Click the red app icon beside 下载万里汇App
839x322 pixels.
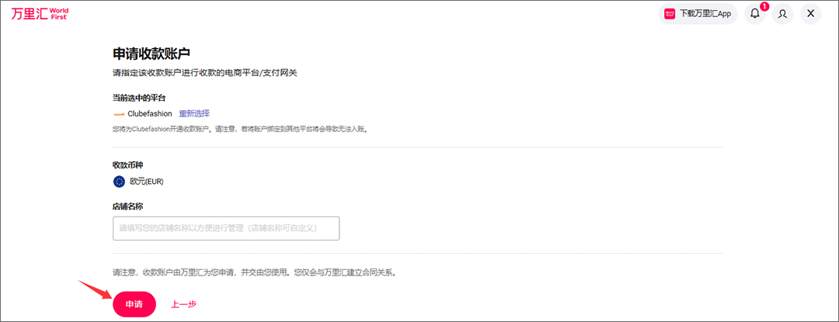click(x=670, y=13)
